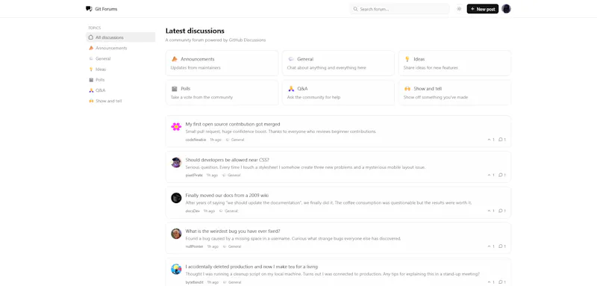Viewport: 597px width, 286px height.
Task: Click the megaphone icon beside sidebar Announcements
Action: pos(91,48)
